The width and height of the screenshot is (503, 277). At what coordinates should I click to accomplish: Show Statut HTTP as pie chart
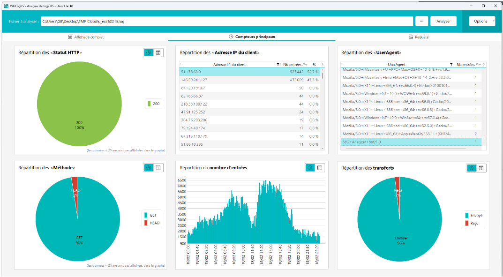pos(149,52)
